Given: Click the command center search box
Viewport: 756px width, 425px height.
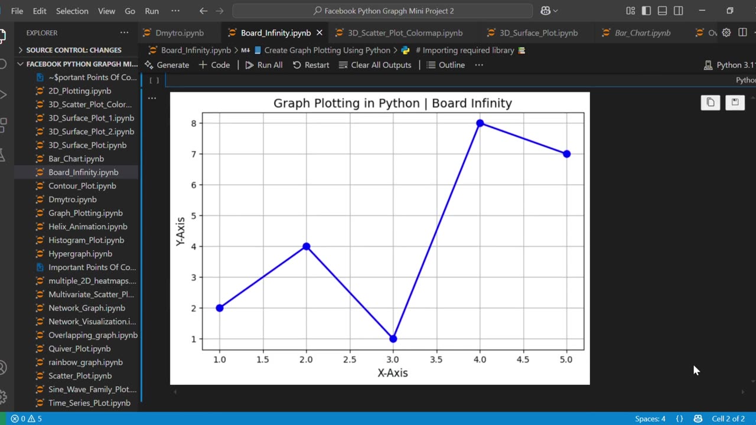Looking at the screenshot, I should [383, 11].
